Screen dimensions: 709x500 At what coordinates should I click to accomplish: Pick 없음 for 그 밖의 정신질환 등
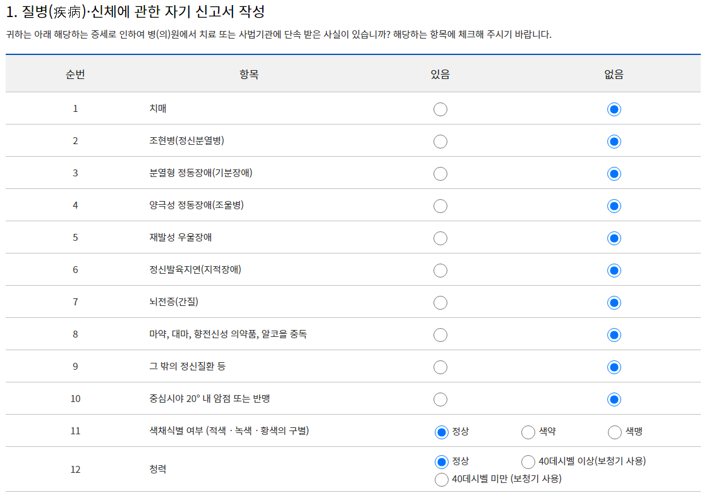[x=614, y=367]
